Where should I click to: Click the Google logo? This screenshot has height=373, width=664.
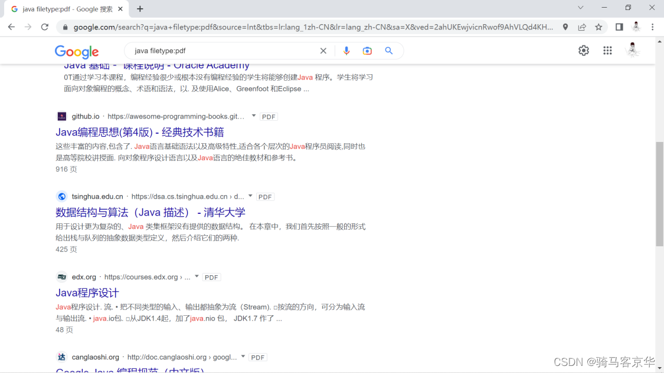(x=77, y=52)
